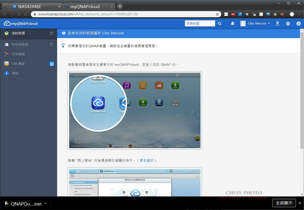Click the location pin icon in the header
Viewport: 304px width, 210px height.
click(278, 23)
